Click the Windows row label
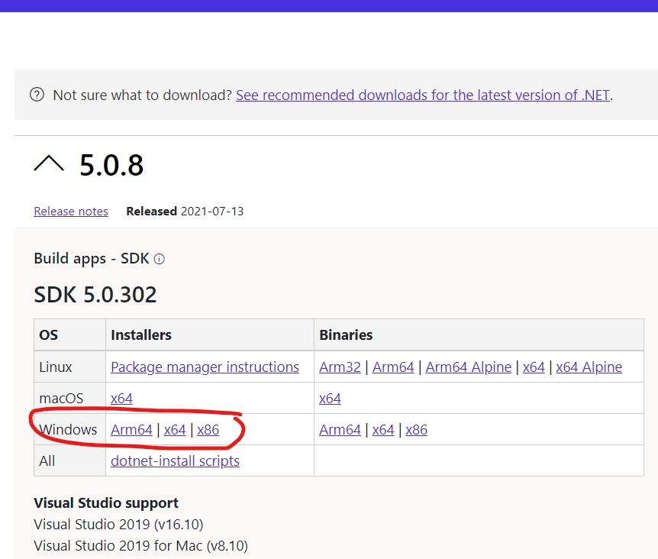This screenshot has height=559, width=658. pyautogui.click(x=68, y=430)
